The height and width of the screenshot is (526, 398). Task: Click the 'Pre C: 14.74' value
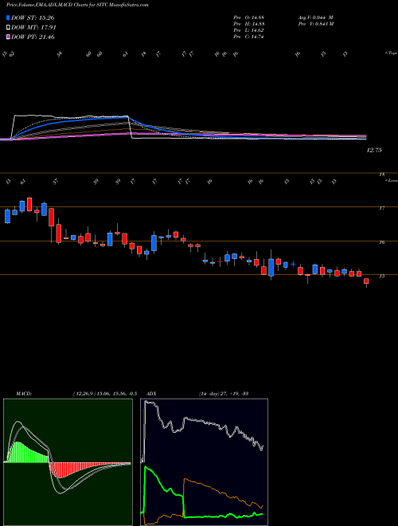tap(249, 37)
